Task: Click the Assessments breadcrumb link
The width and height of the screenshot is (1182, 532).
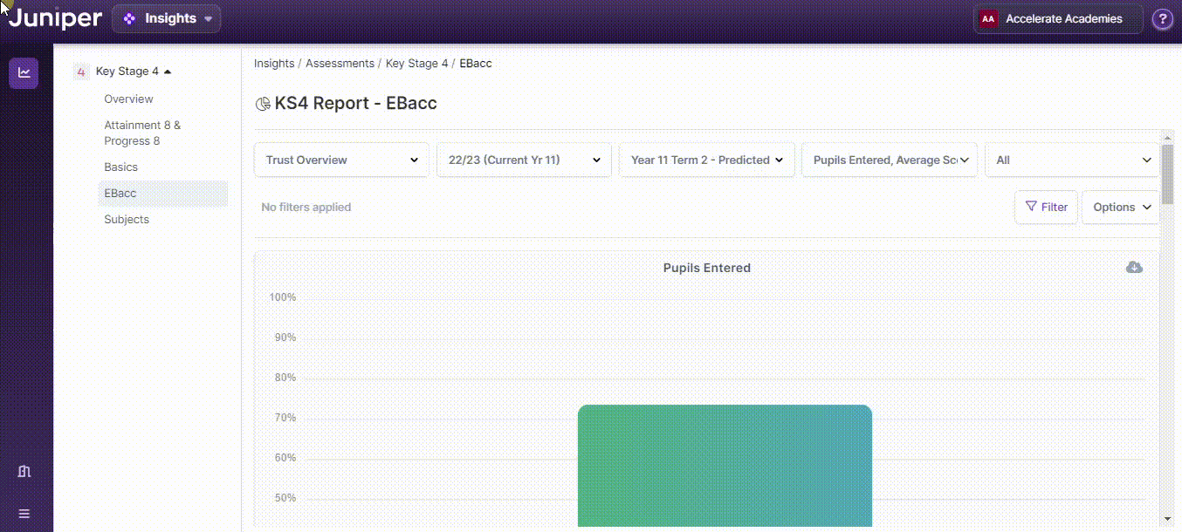Action: click(x=340, y=64)
